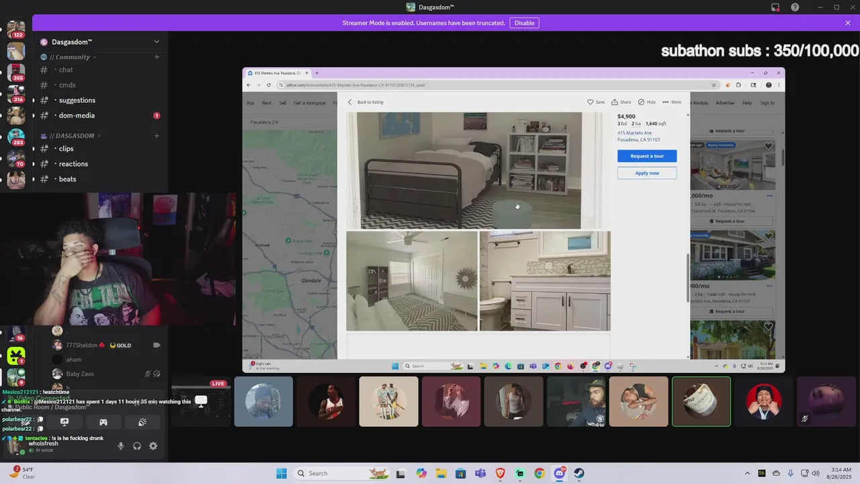Click Request a tour in the streamed Zillow page
Viewport: 860px width, 484px height.
click(x=647, y=156)
